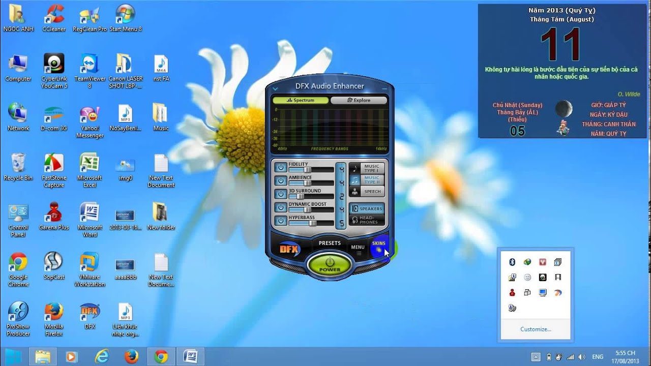
Task: Select Music Type II mode
Action: pyautogui.click(x=367, y=180)
